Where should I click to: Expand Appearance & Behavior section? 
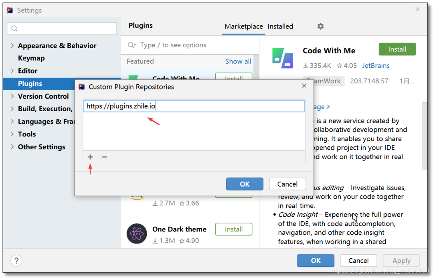(12, 45)
